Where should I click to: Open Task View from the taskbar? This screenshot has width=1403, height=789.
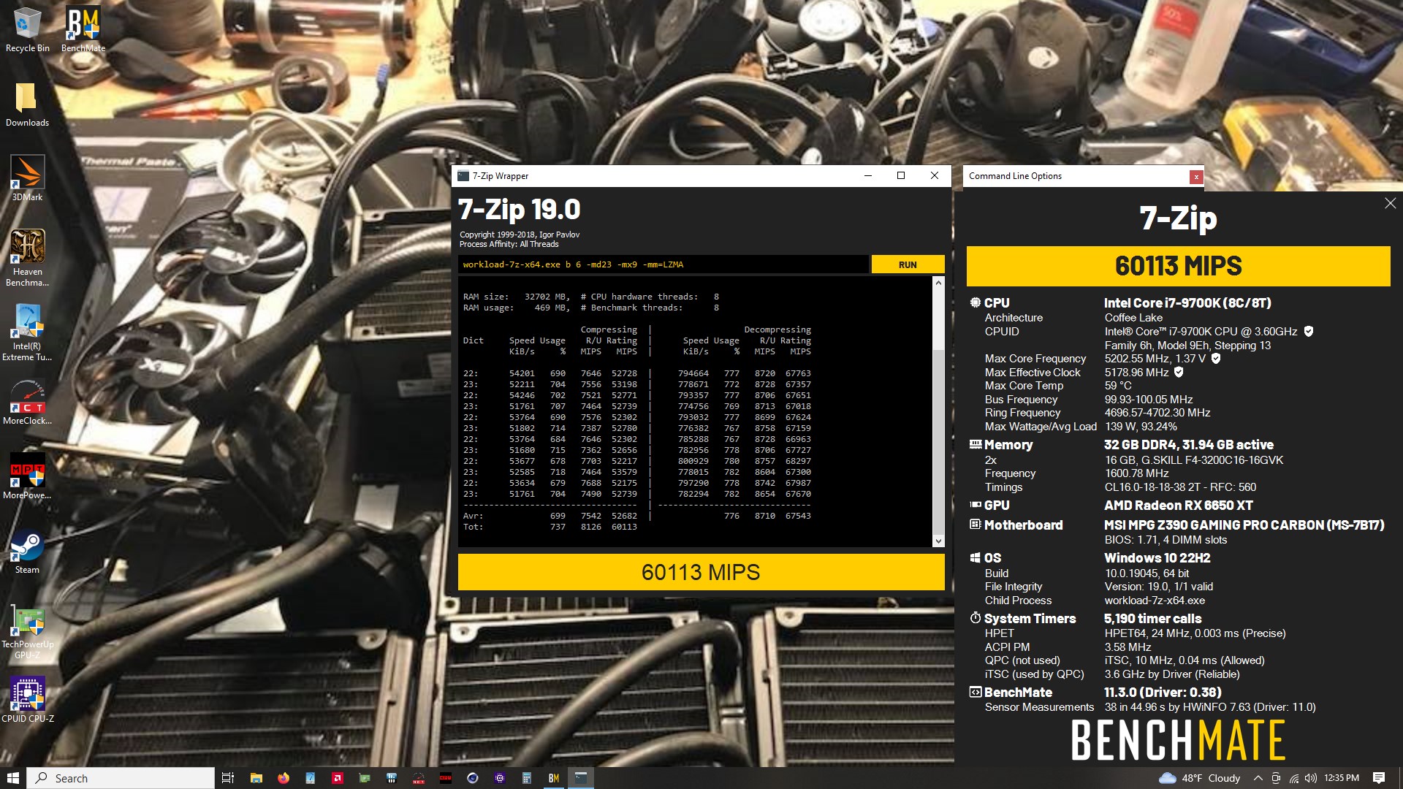coord(228,778)
